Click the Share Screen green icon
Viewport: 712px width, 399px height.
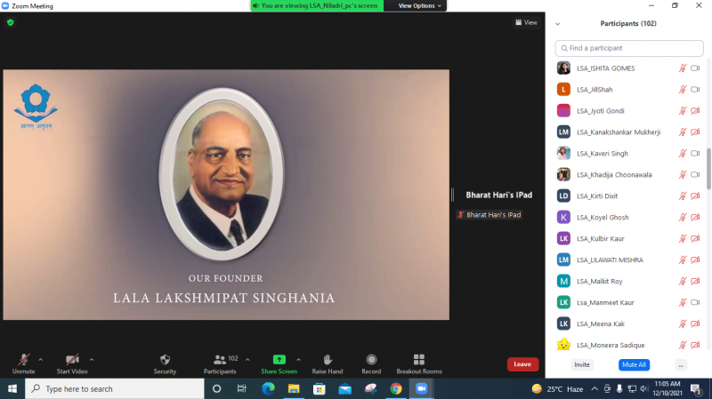pyautogui.click(x=279, y=359)
